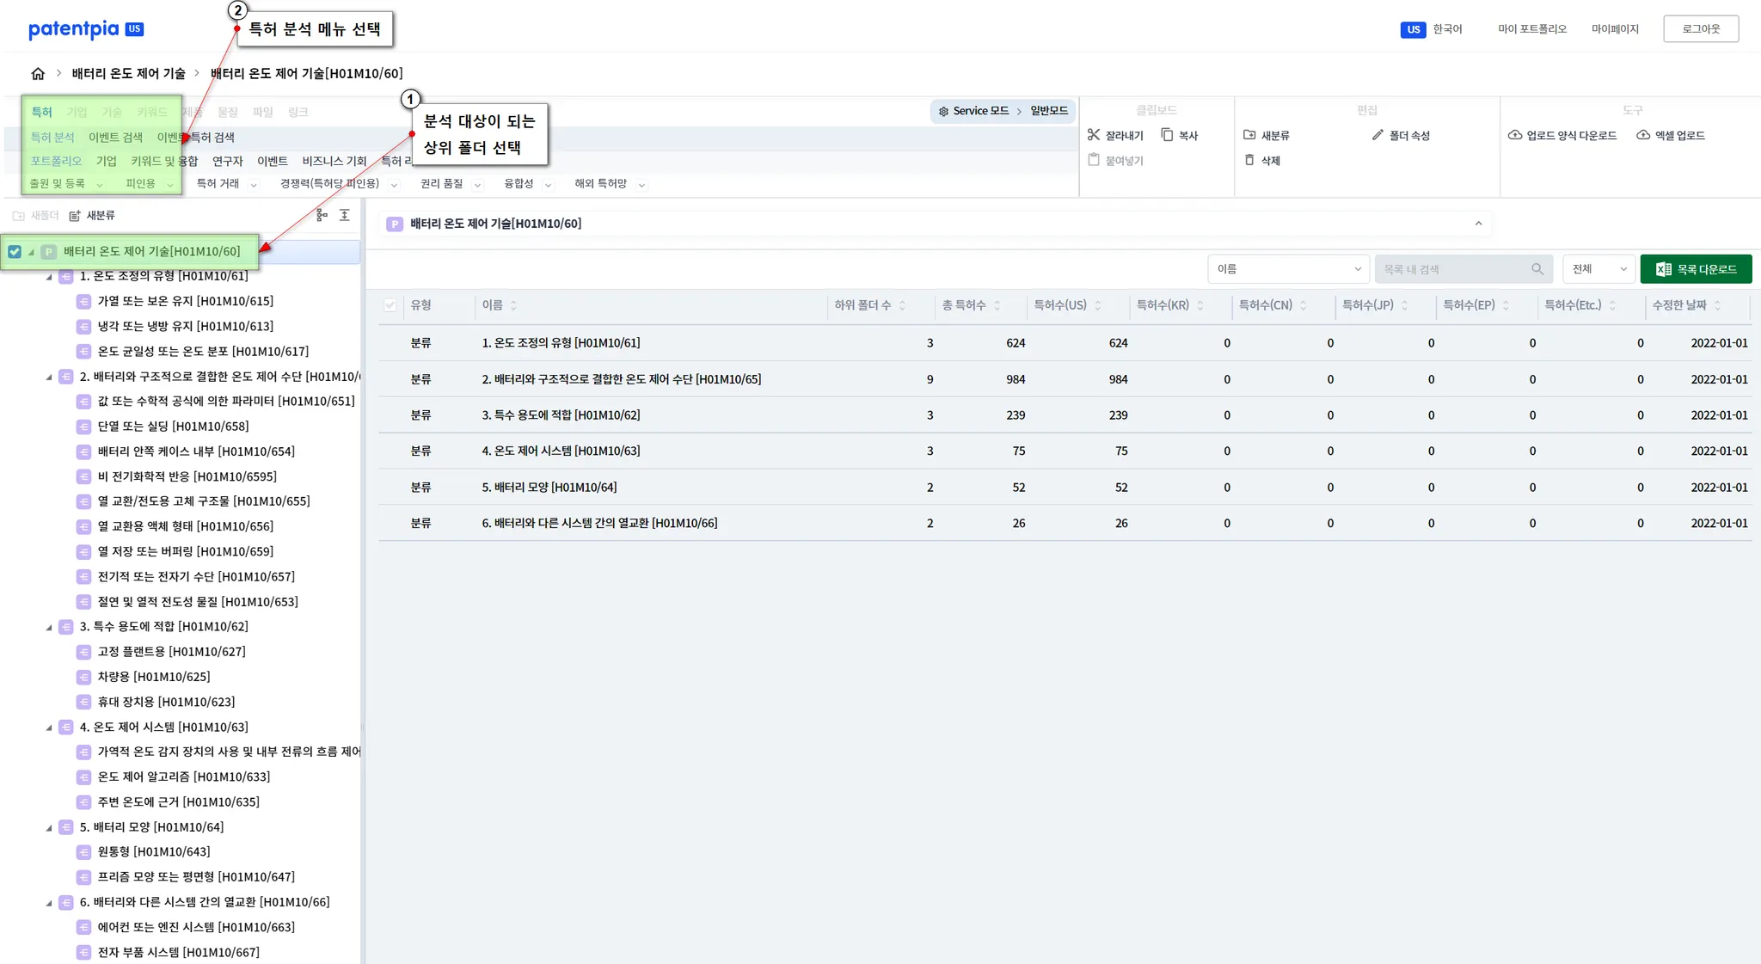Click the 삭제 trash icon
1761x964 pixels.
[1249, 160]
